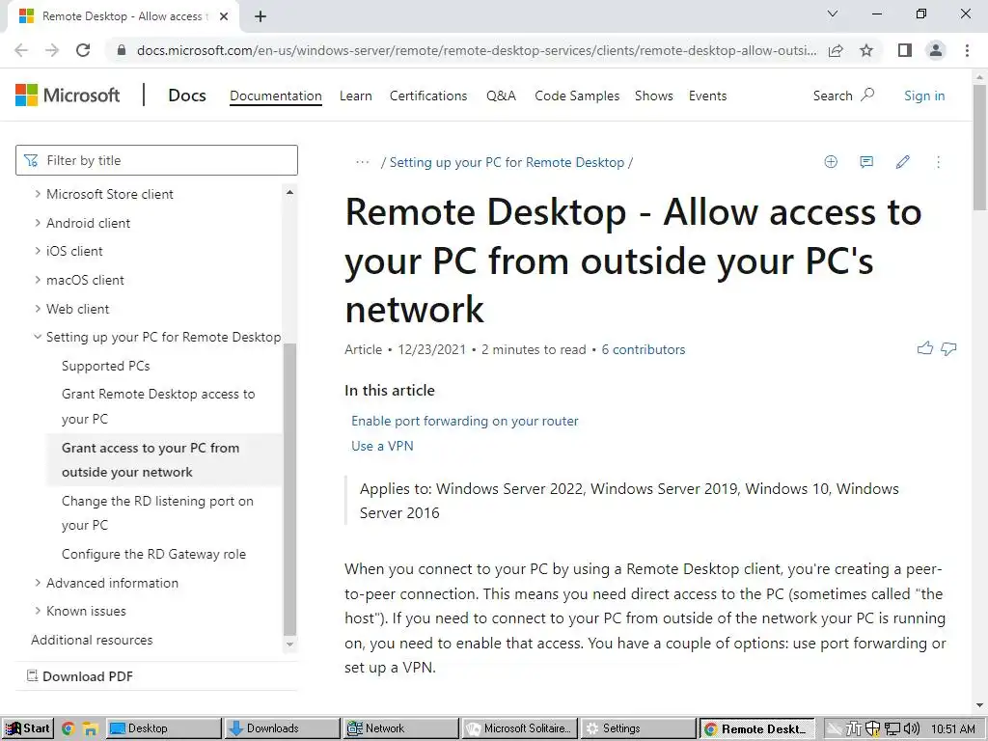
Task: Click the thumbs up icon
Action: (x=925, y=348)
